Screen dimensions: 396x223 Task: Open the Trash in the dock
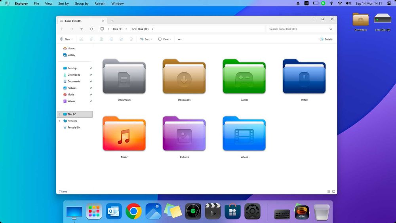[322, 212]
